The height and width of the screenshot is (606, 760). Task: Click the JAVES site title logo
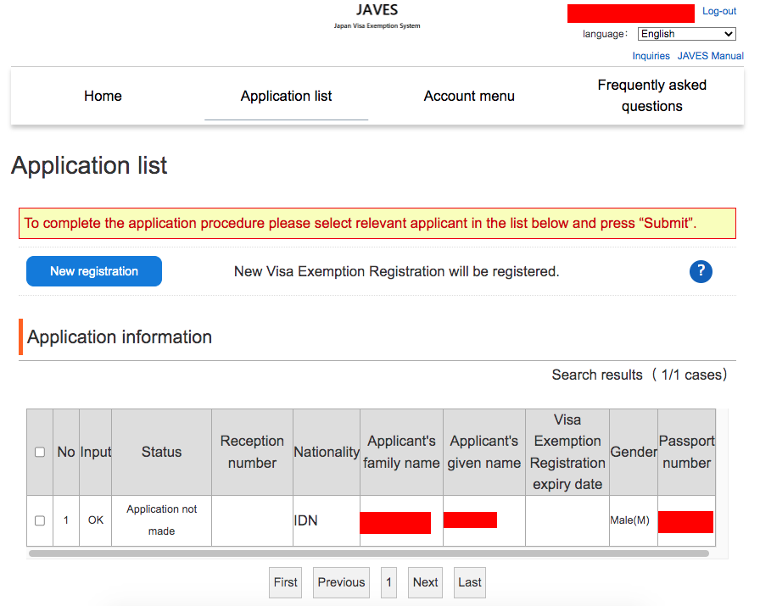[377, 11]
